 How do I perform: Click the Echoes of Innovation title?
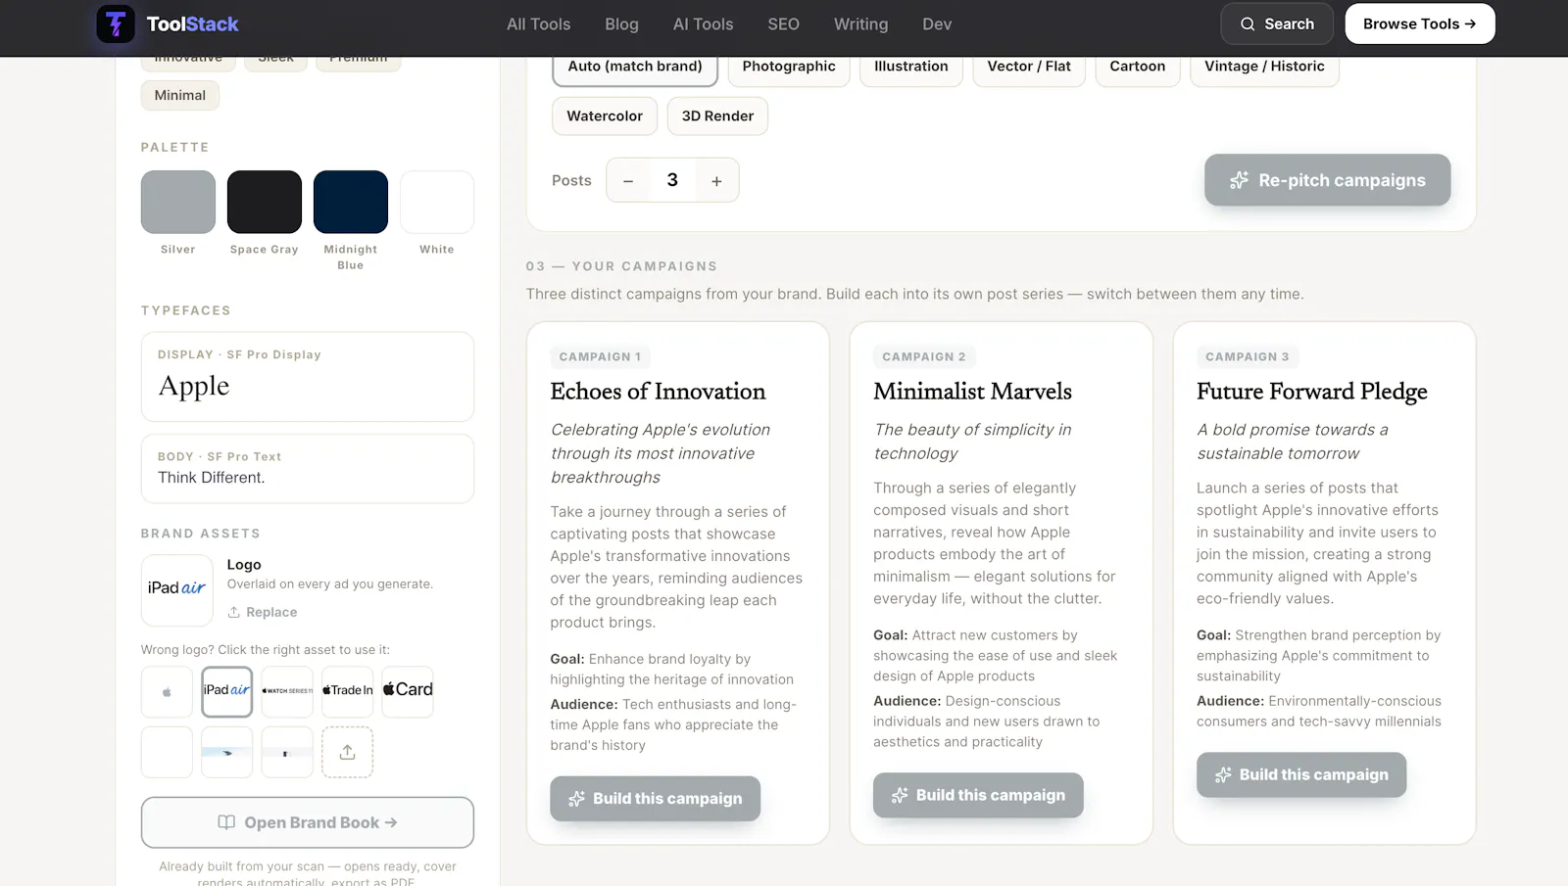(658, 392)
